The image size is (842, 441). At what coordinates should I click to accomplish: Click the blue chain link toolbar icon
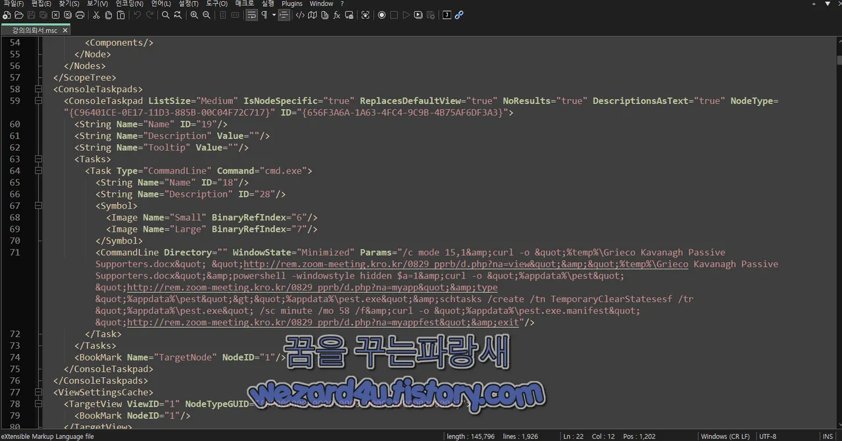459,14
